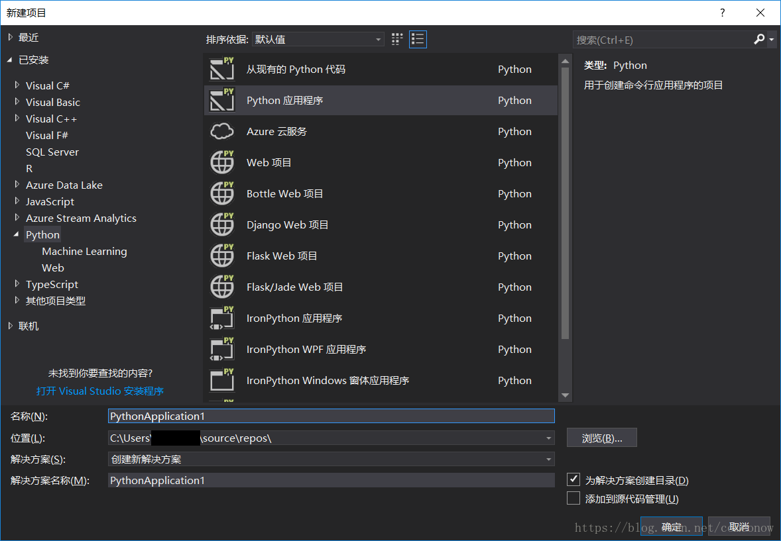Select the Django Web 项目 template name

click(x=287, y=225)
